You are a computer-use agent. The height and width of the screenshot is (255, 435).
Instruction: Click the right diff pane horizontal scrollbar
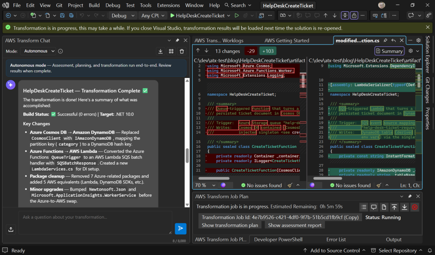pos(328,178)
